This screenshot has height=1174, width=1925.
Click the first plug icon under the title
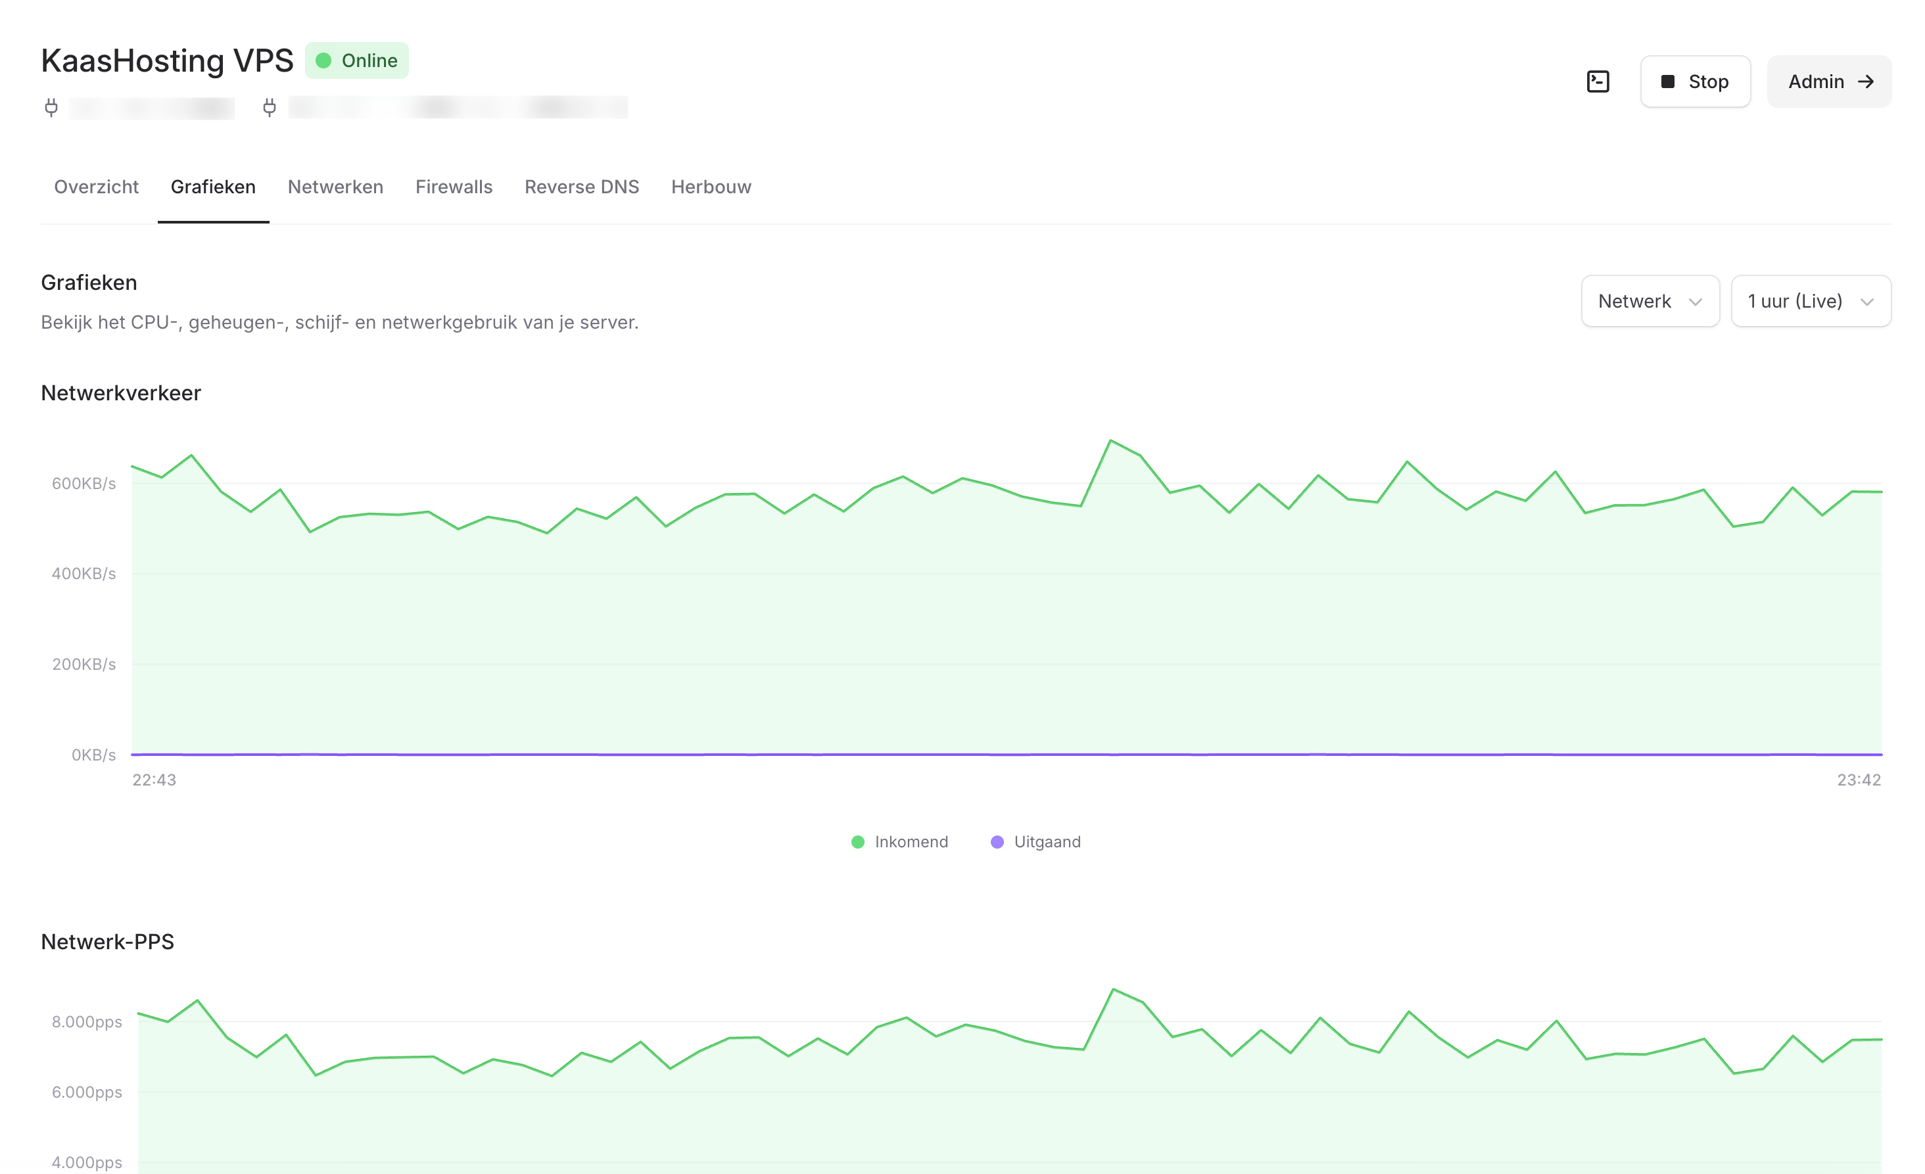pyautogui.click(x=51, y=107)
